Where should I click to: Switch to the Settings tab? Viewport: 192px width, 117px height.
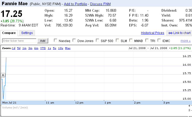pyautogui.click(x=27, y=33)
